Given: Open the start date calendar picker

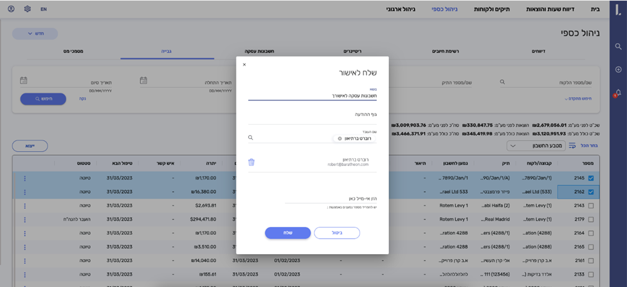Looking at the screenshot, I should coord(143,80).
